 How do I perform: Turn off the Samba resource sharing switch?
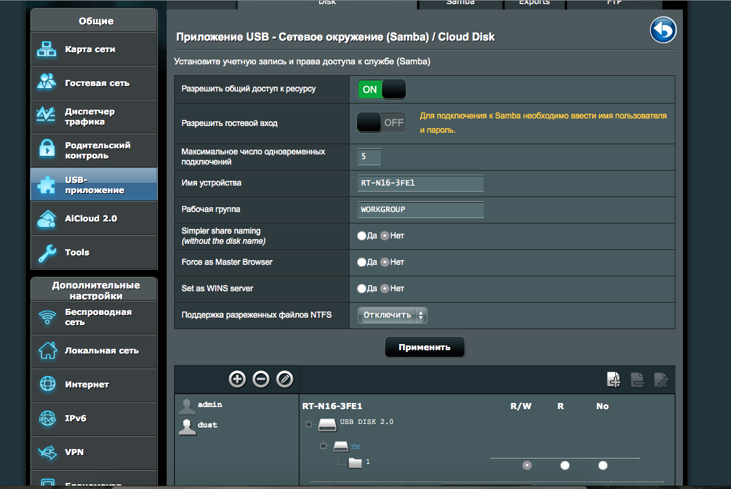tap(381, 89)
